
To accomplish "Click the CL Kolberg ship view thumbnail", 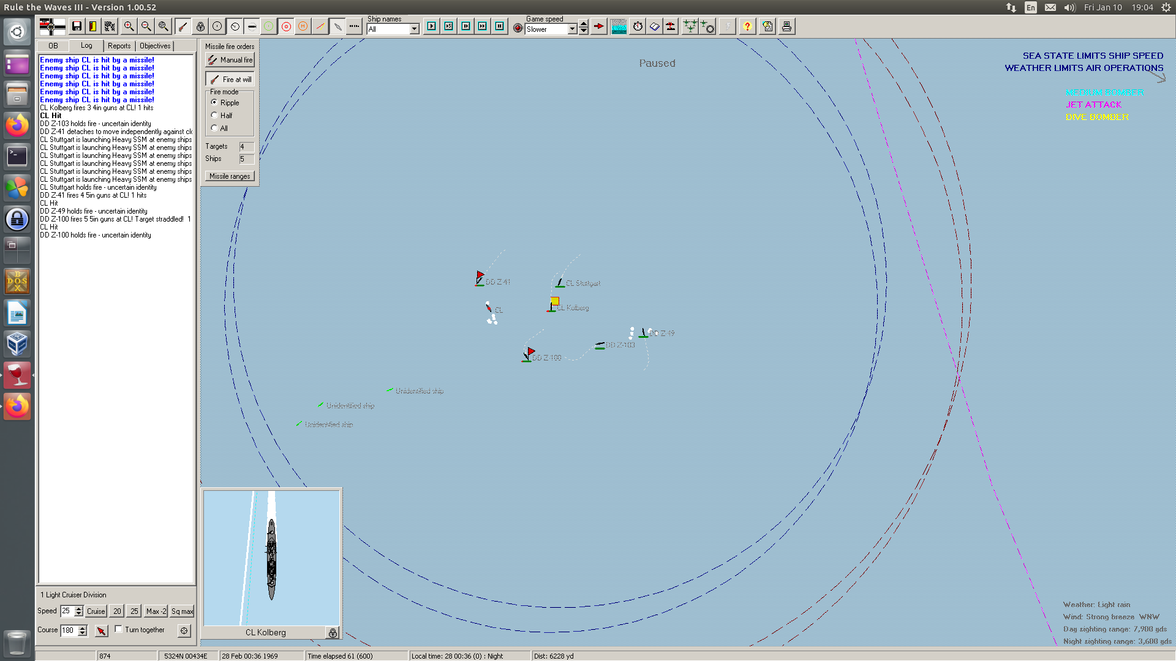I will [271, 558].
